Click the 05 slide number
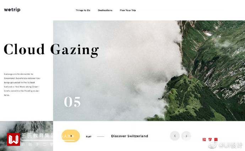245x151 pixels. (72, 101)
